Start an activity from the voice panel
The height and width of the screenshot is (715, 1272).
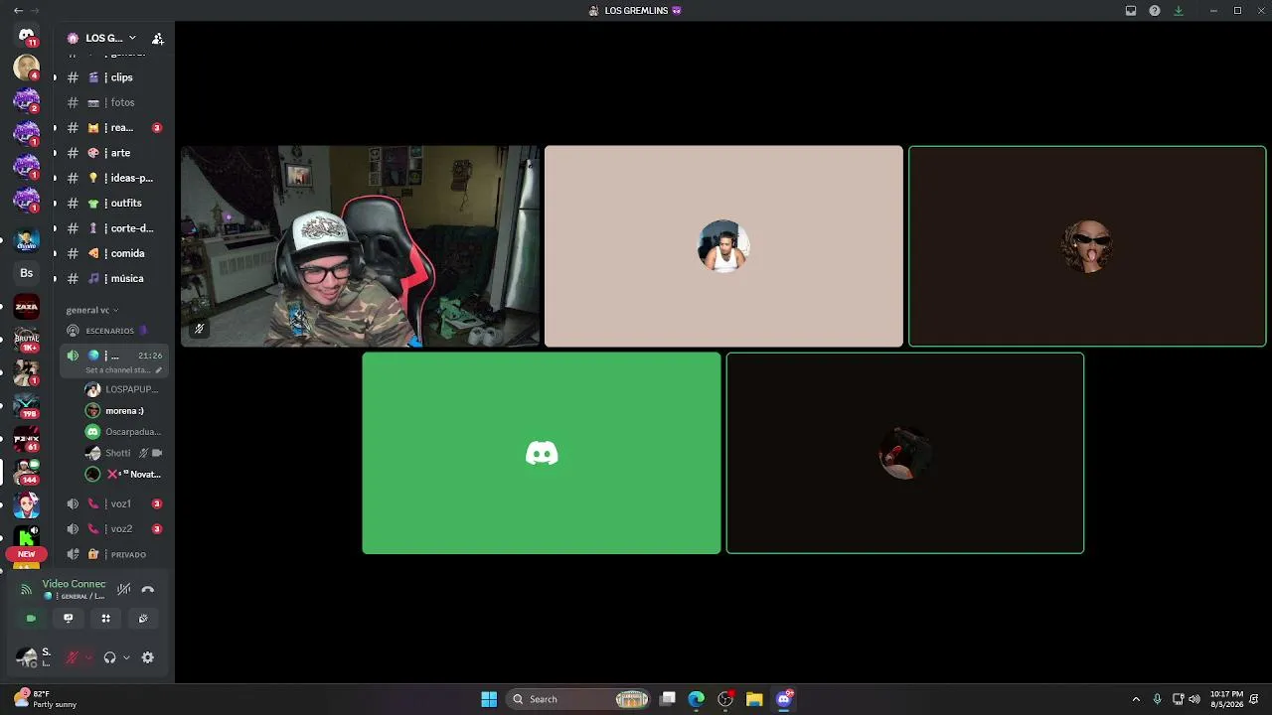tap(105, 618)
